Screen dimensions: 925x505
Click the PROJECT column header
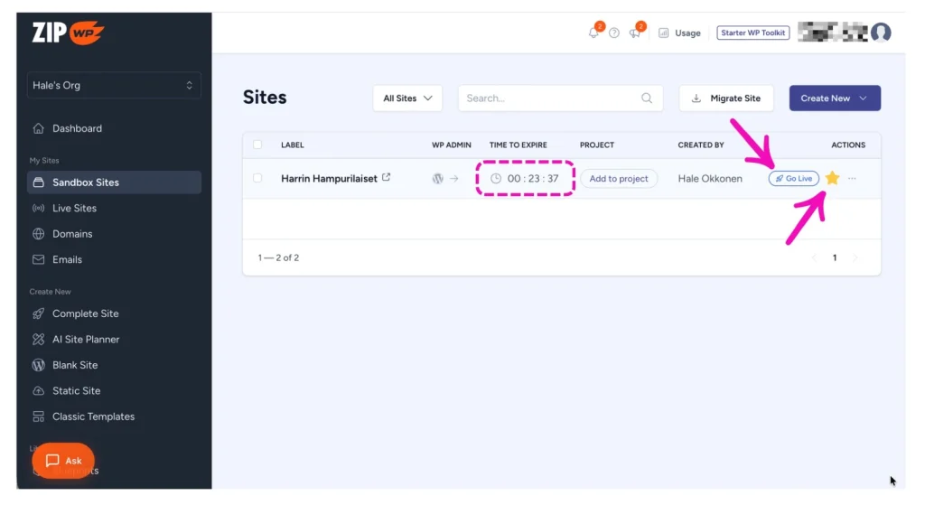597,145
